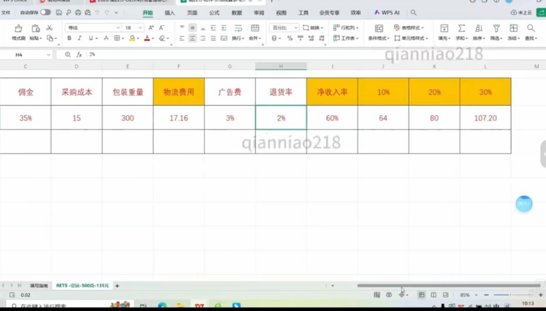Screen dimensions: 546x311
Task: Click the WPS AI button
Action: (x=387, y=12)
